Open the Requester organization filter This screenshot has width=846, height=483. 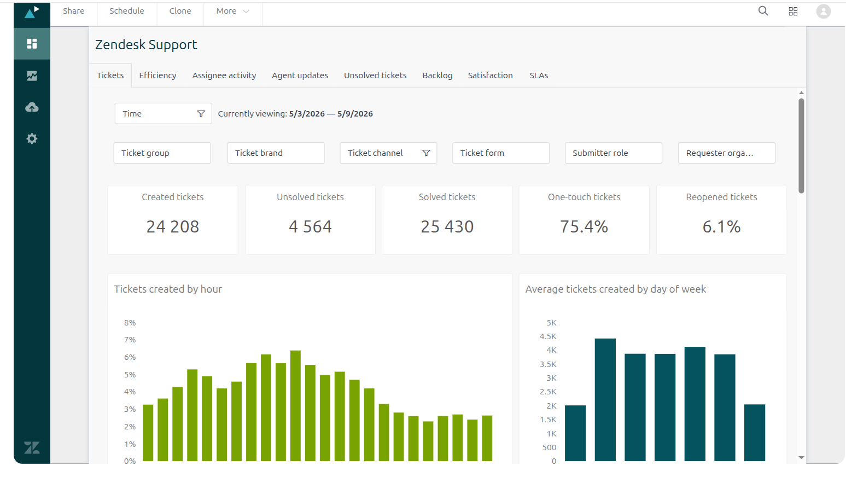(x=727, y=153)
